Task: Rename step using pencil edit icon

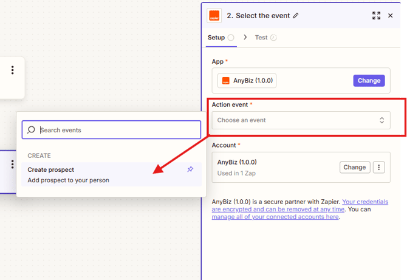Action: 296,16
